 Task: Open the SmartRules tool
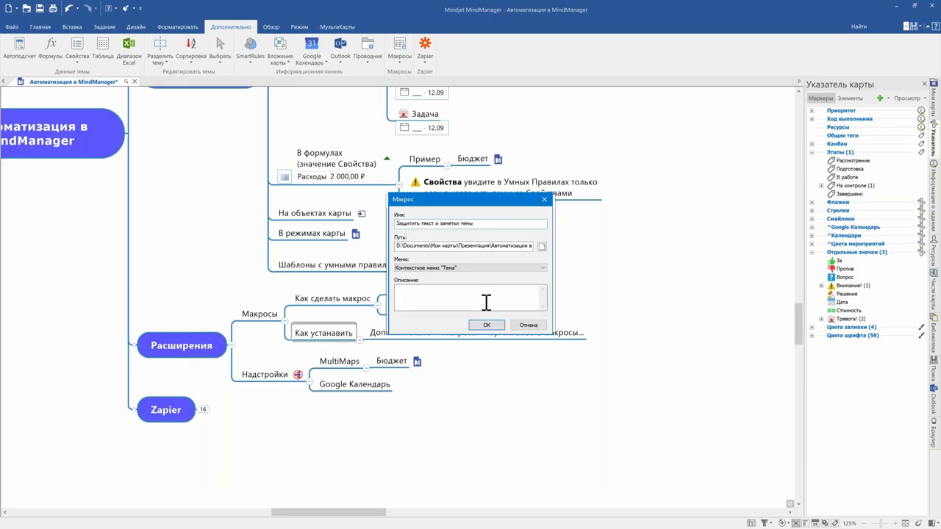tap(250, 48)
